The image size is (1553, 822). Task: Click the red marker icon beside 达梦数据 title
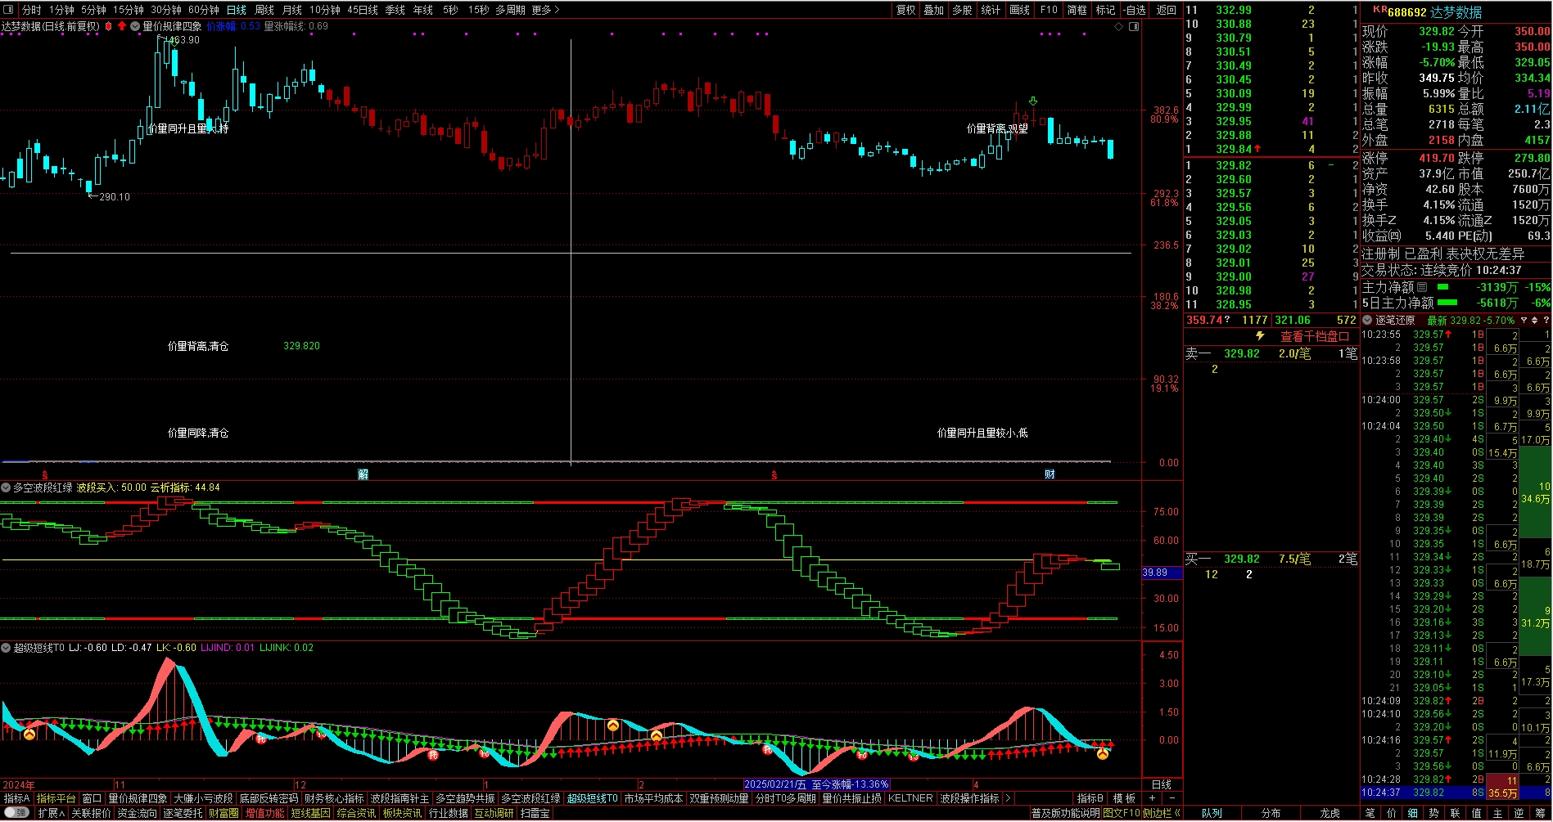click(109, 26)
